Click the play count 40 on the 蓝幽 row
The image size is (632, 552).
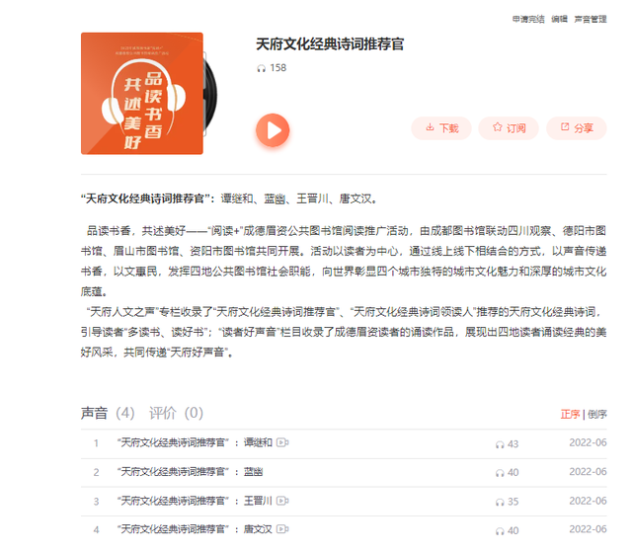[x=513, y=473]
